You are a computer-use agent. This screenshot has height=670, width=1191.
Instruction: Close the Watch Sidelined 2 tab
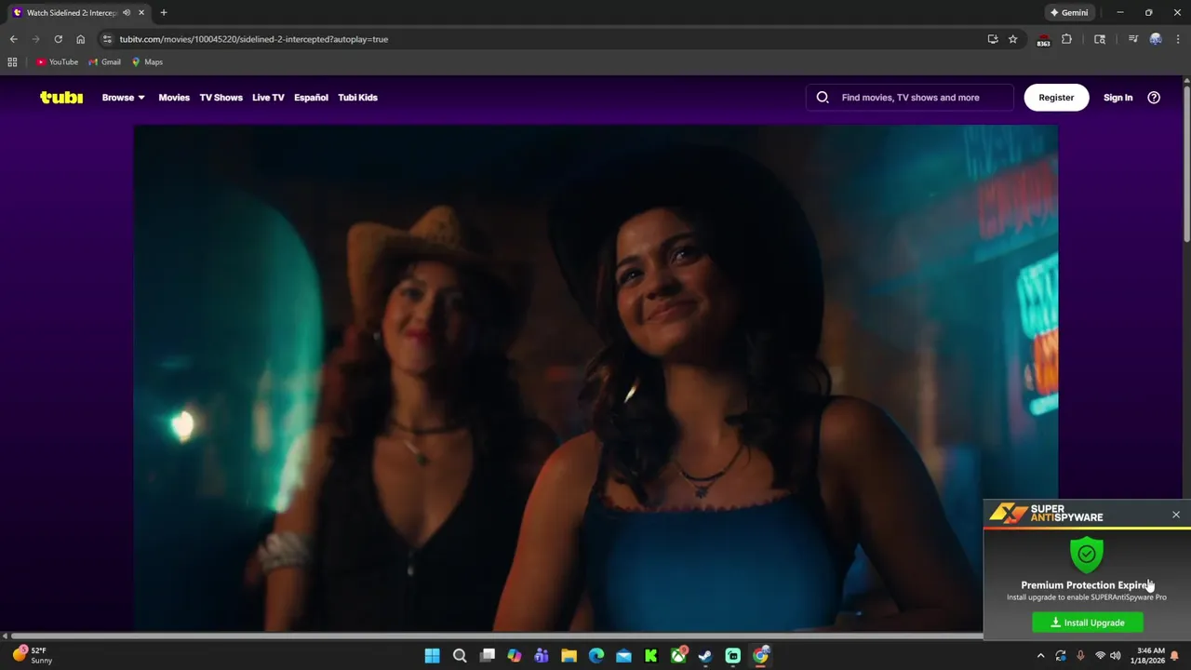click(141, 13)
